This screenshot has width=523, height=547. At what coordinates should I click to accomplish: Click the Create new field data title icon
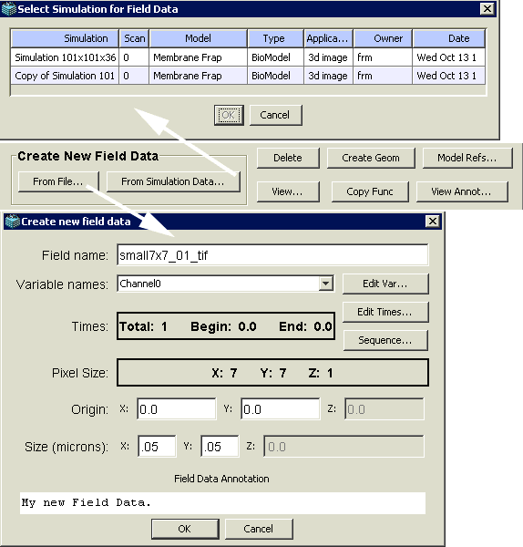[x=13, y=222]
